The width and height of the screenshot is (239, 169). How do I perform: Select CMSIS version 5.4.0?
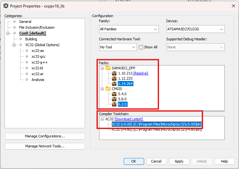[122, 94]
